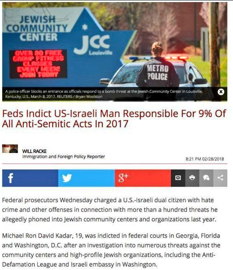
Task: Open the article headline link
Action: pyautogui.click(x=114, y=119)
